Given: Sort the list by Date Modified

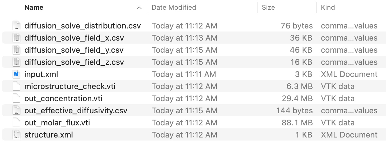Looking at the screenshot, I should click(x=174, y=8).
